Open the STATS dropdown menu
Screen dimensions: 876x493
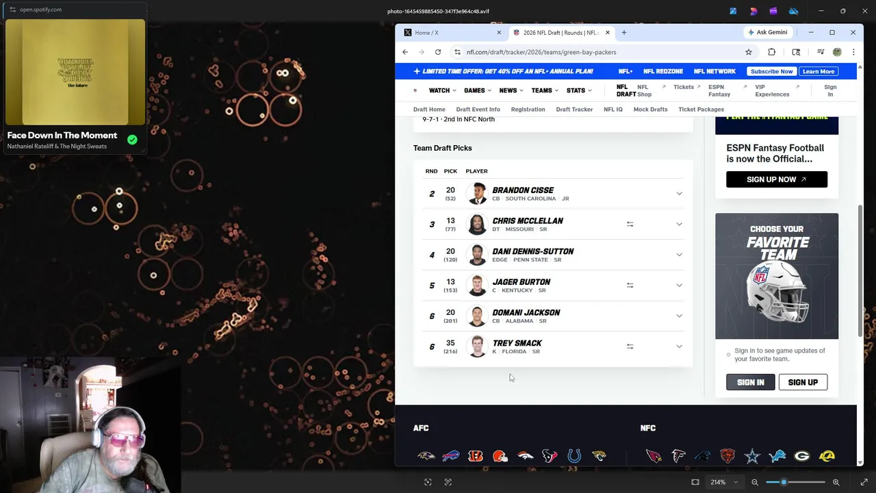pyautogui.click(x=579, y=90)
